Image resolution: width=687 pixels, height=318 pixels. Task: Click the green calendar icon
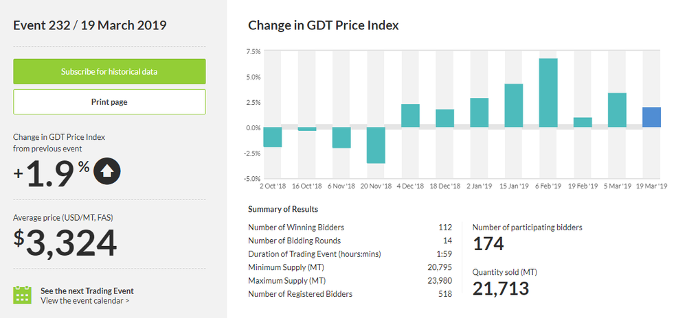(23, 295)
